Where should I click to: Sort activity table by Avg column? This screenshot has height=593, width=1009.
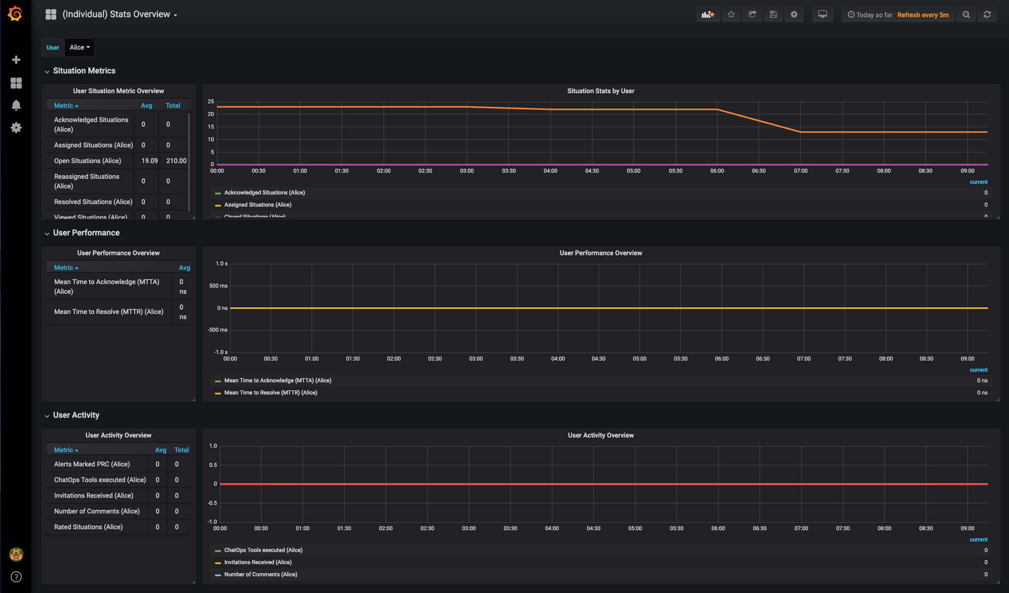(x=161, y=450)
